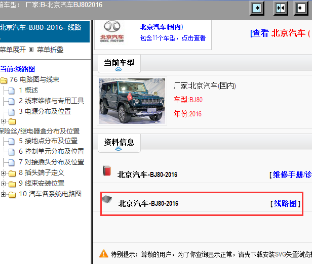Click folder icon above 保险丝/继电器盒分布及位置
The image size is (312, 264).
[12, 121]
